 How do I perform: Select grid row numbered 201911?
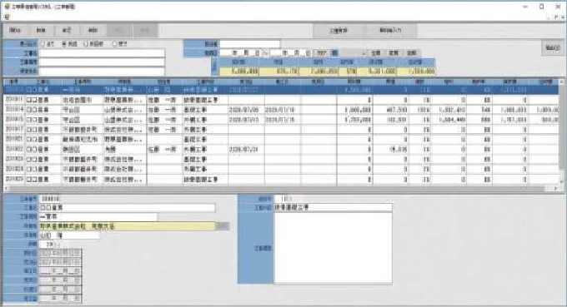coord(281,100)
